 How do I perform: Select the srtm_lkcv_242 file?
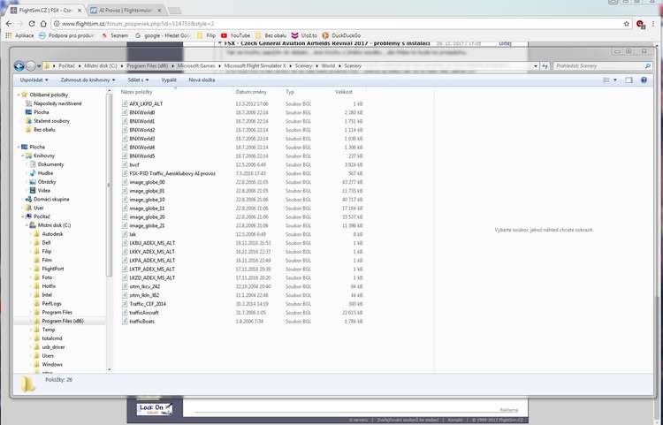pos(141,286)
